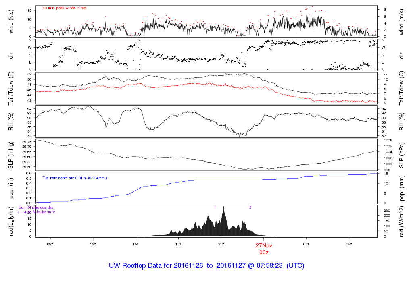The height and width of the screenshot is (282, 413).
Task: Click the 'rad(Lgly/hr)' axis title
Action: click(x=11, y=221)
